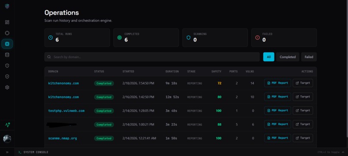Click the Operations page heading
Image resolution: width=348 pixels, height=156 pixels.
click(61, 12)
